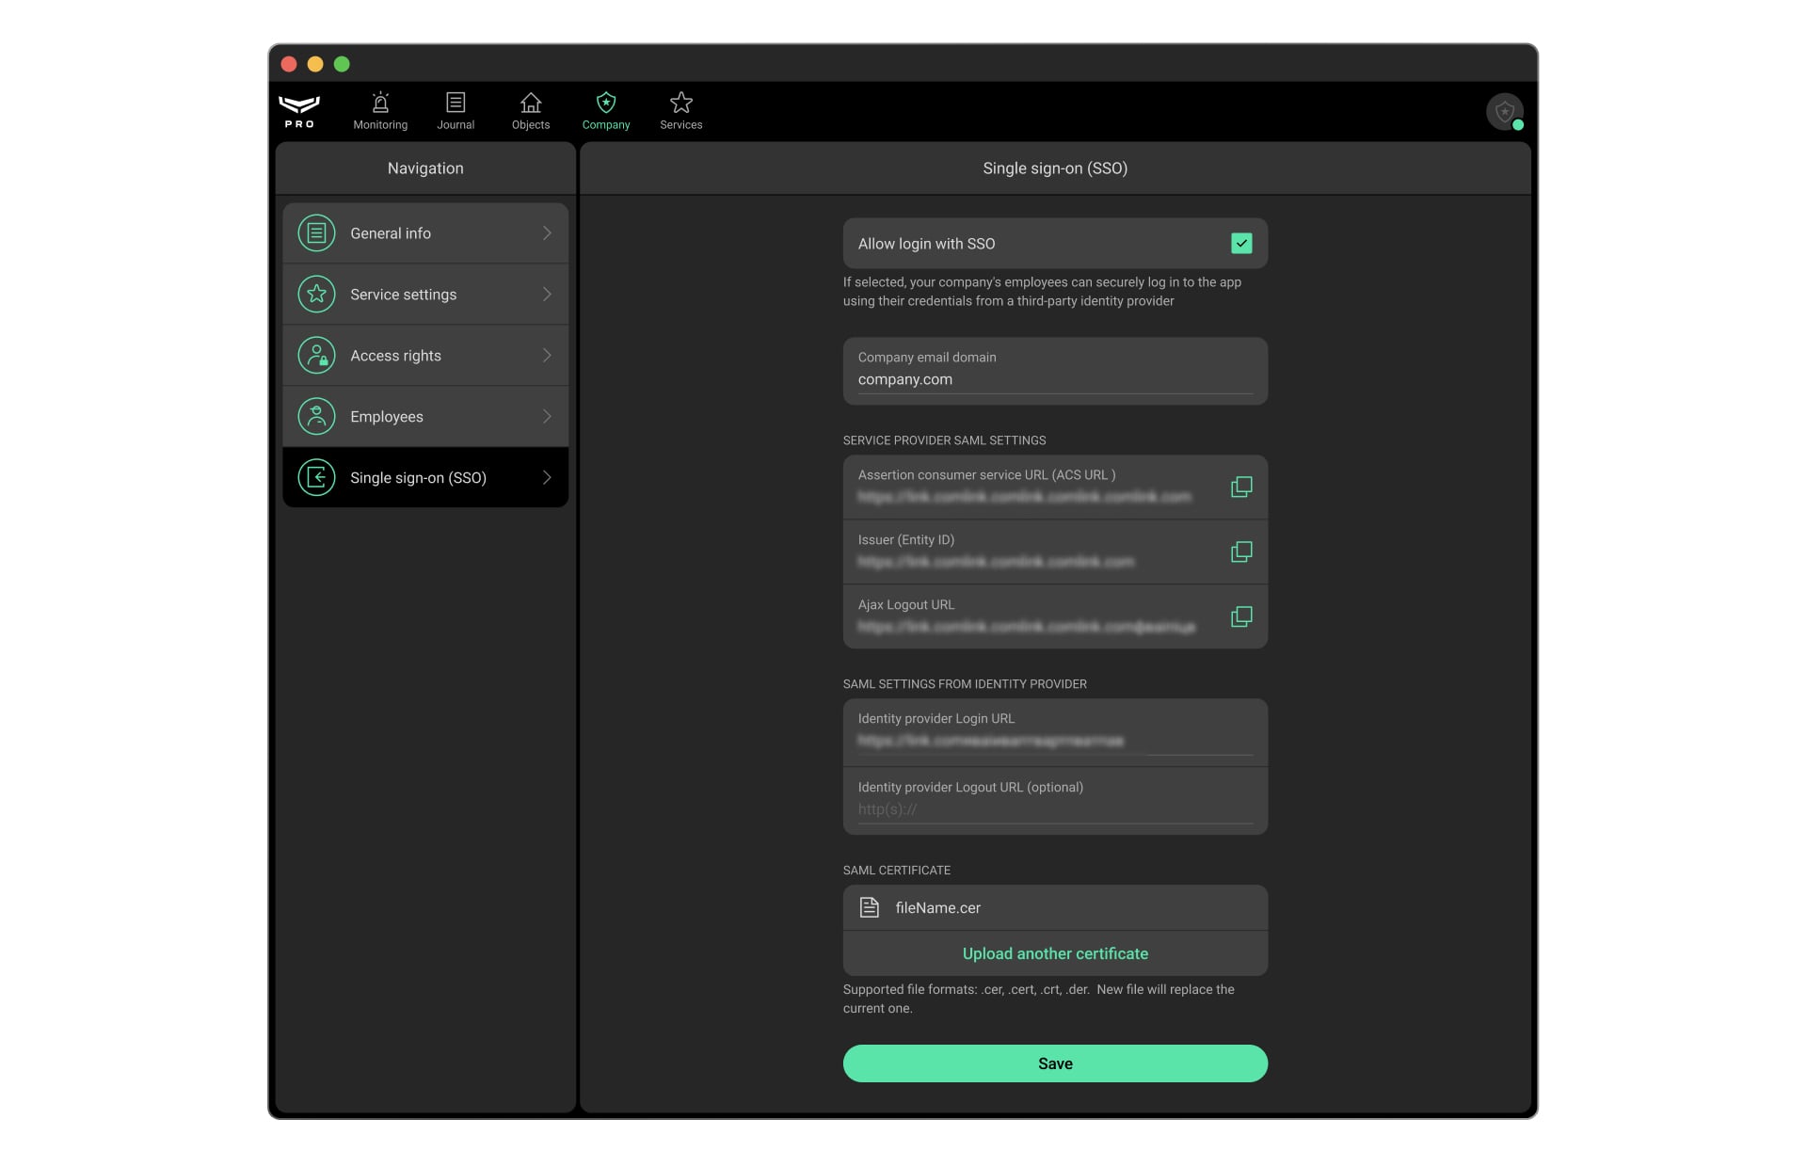This screenshot has width=1807, height=1167.
Task: Click the Company shield icon
Action: tap(605, 104)
